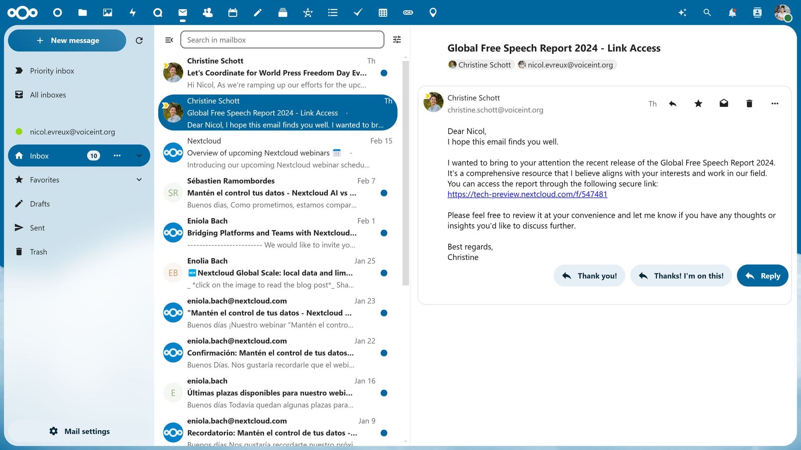Screen dimensions: 801x450
Task: Compose with the New message button
Action: pyautogui.click(x=67, y=40)
